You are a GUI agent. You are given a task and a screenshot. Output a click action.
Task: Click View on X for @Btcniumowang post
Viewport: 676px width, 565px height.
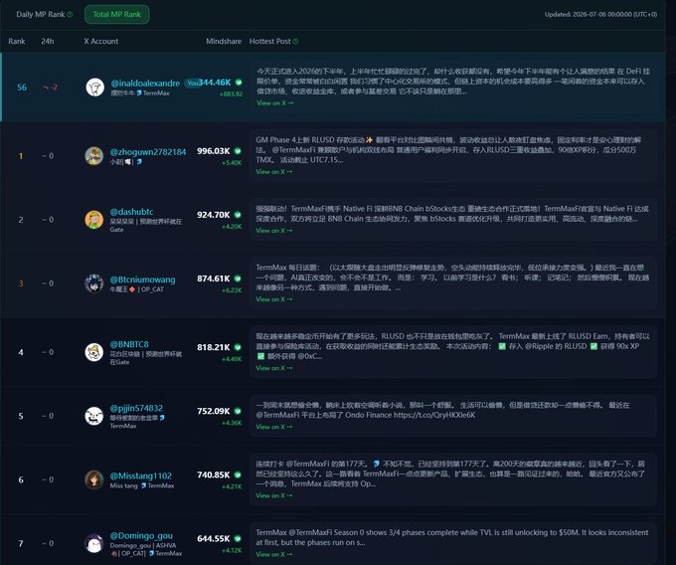274,298
